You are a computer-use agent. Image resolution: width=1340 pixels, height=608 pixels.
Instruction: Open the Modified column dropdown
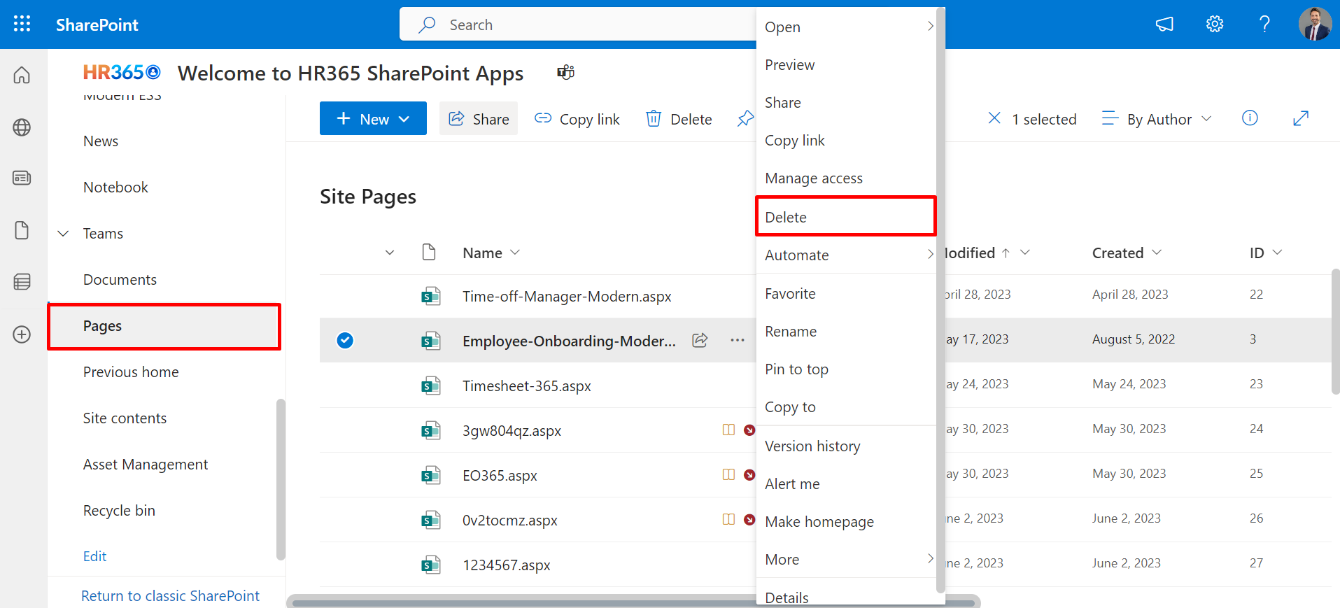(1025, 252)
